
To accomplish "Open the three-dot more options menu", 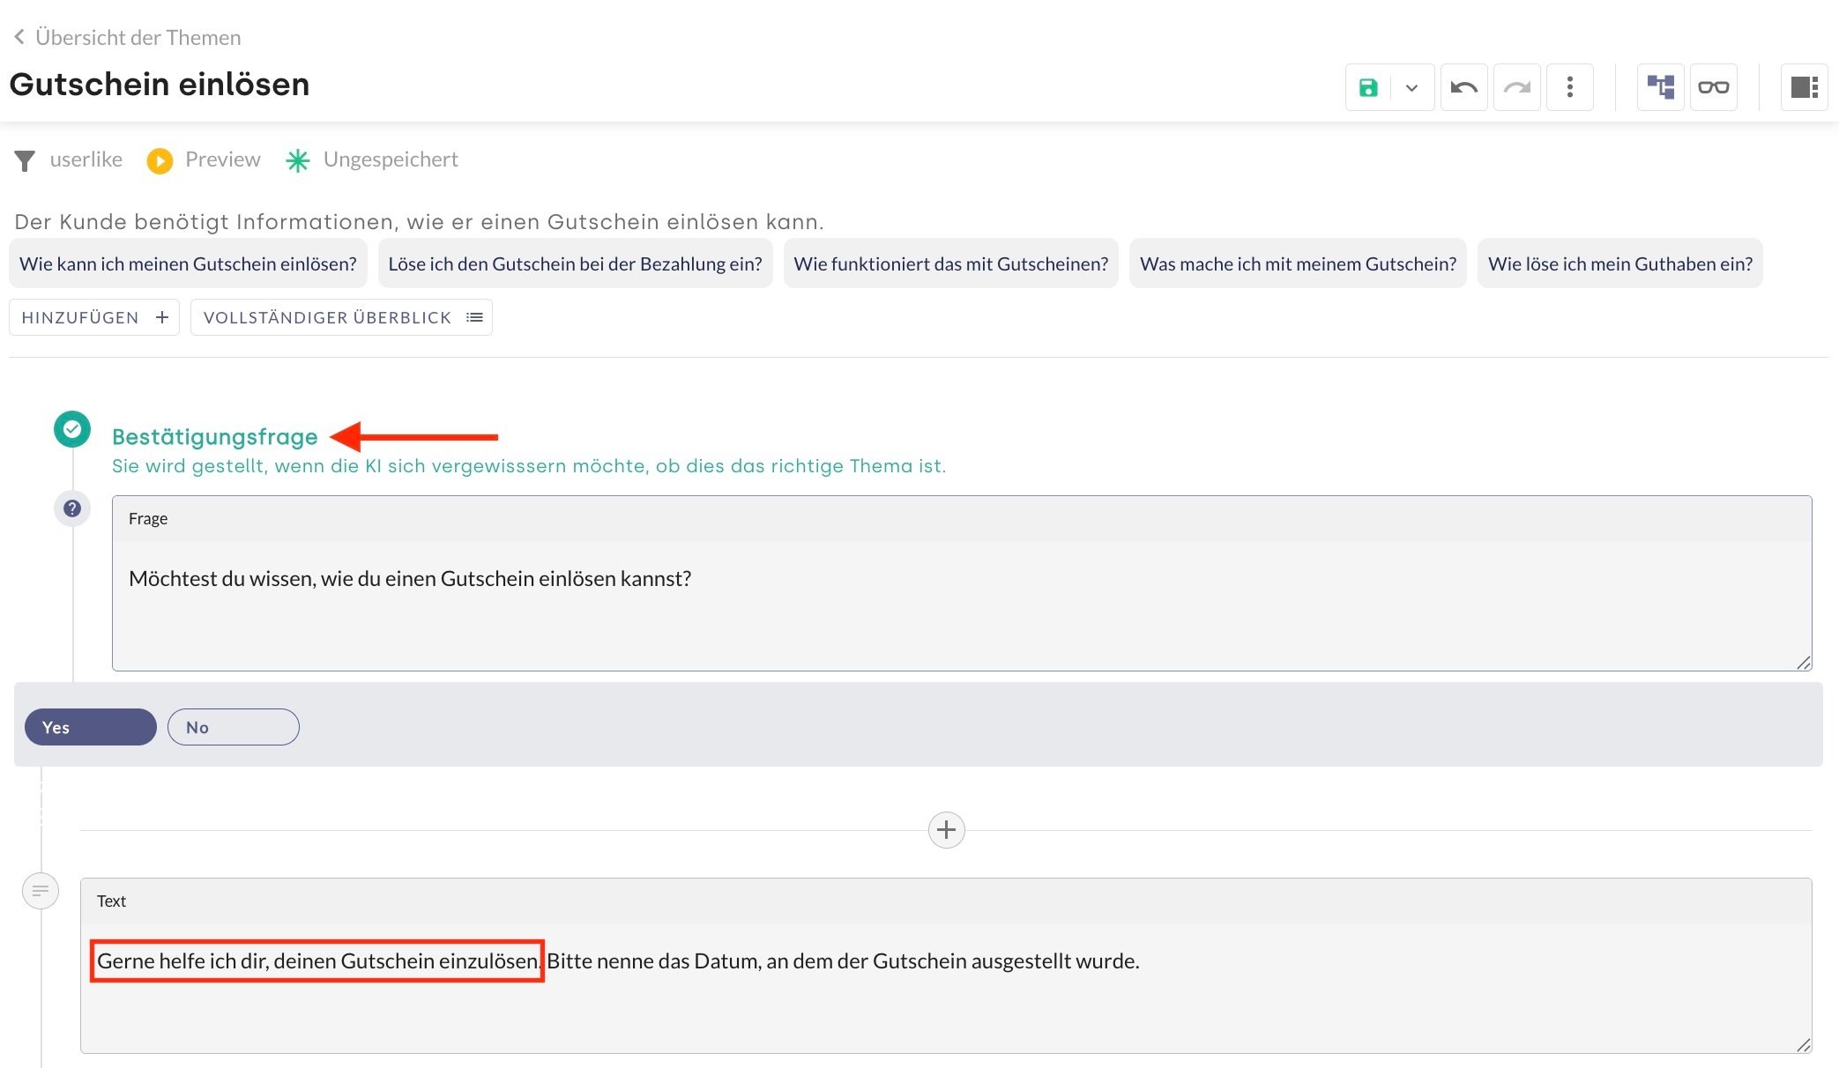I will pos(1569,87).
